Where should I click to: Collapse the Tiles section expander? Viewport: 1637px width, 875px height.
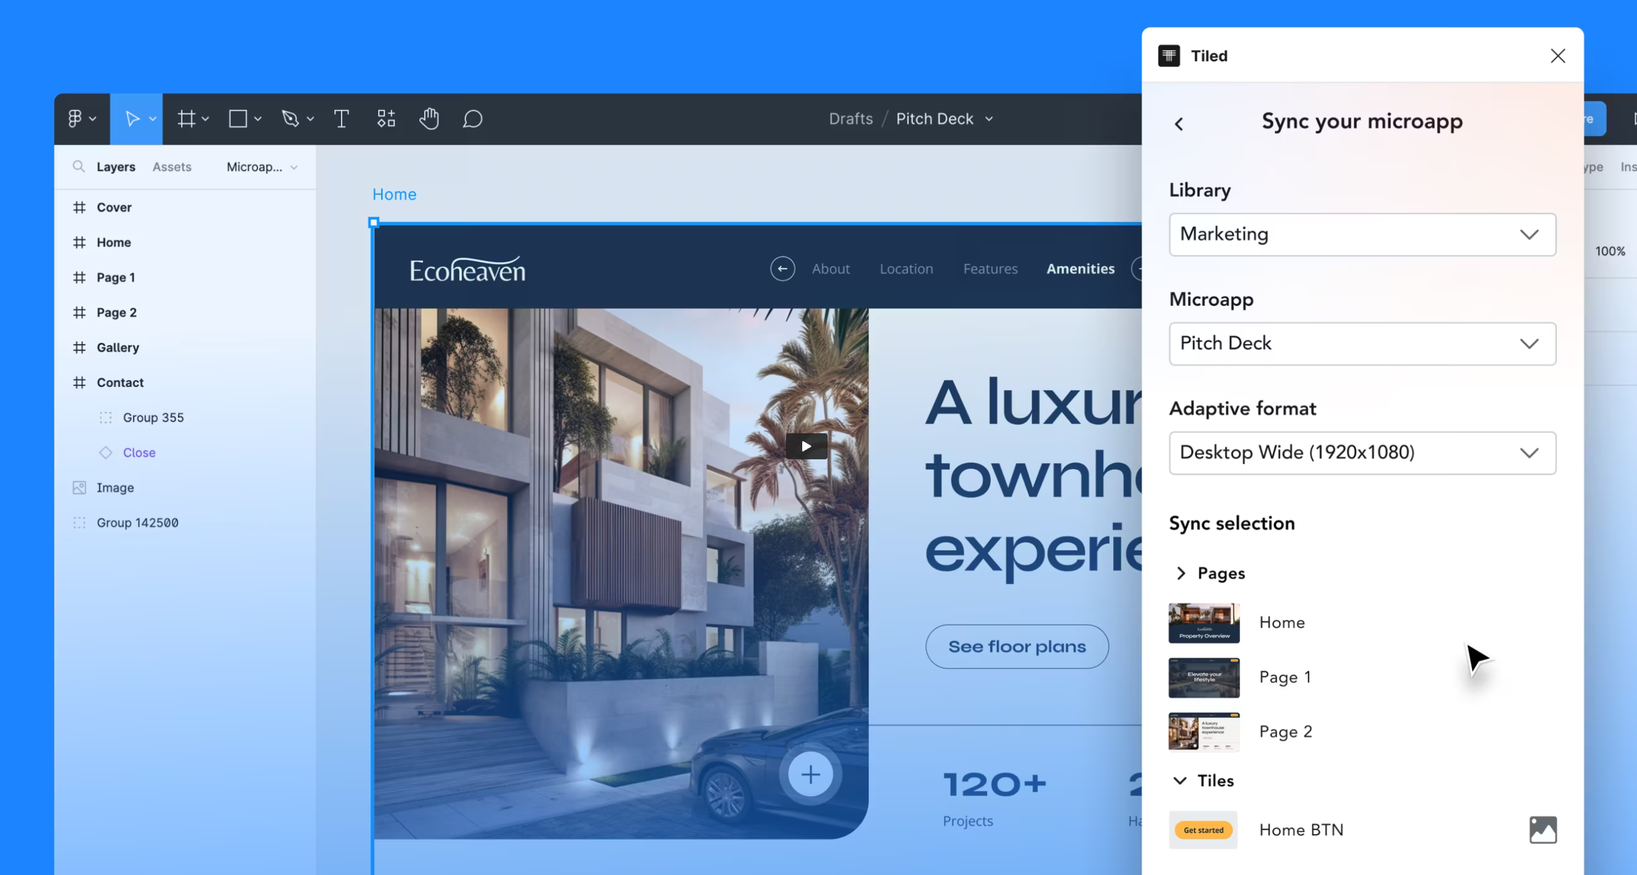tap(1180, 781)
